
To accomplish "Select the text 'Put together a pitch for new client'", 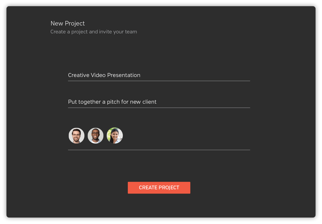I will click(112, 102).
